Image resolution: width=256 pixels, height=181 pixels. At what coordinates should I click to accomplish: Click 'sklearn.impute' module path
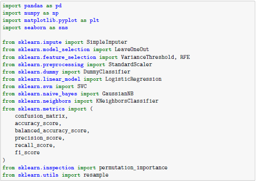(40, 42)
